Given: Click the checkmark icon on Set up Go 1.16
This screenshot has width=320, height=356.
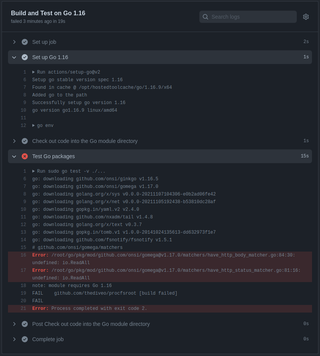Looking at the screenshot, I should [x=25, y=57].
